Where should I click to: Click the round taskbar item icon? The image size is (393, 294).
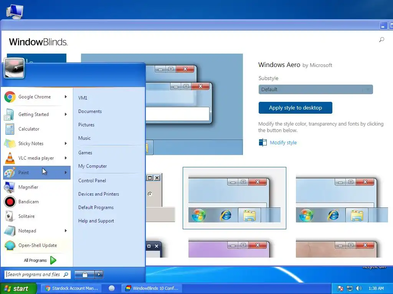click(x=112, y=288)
